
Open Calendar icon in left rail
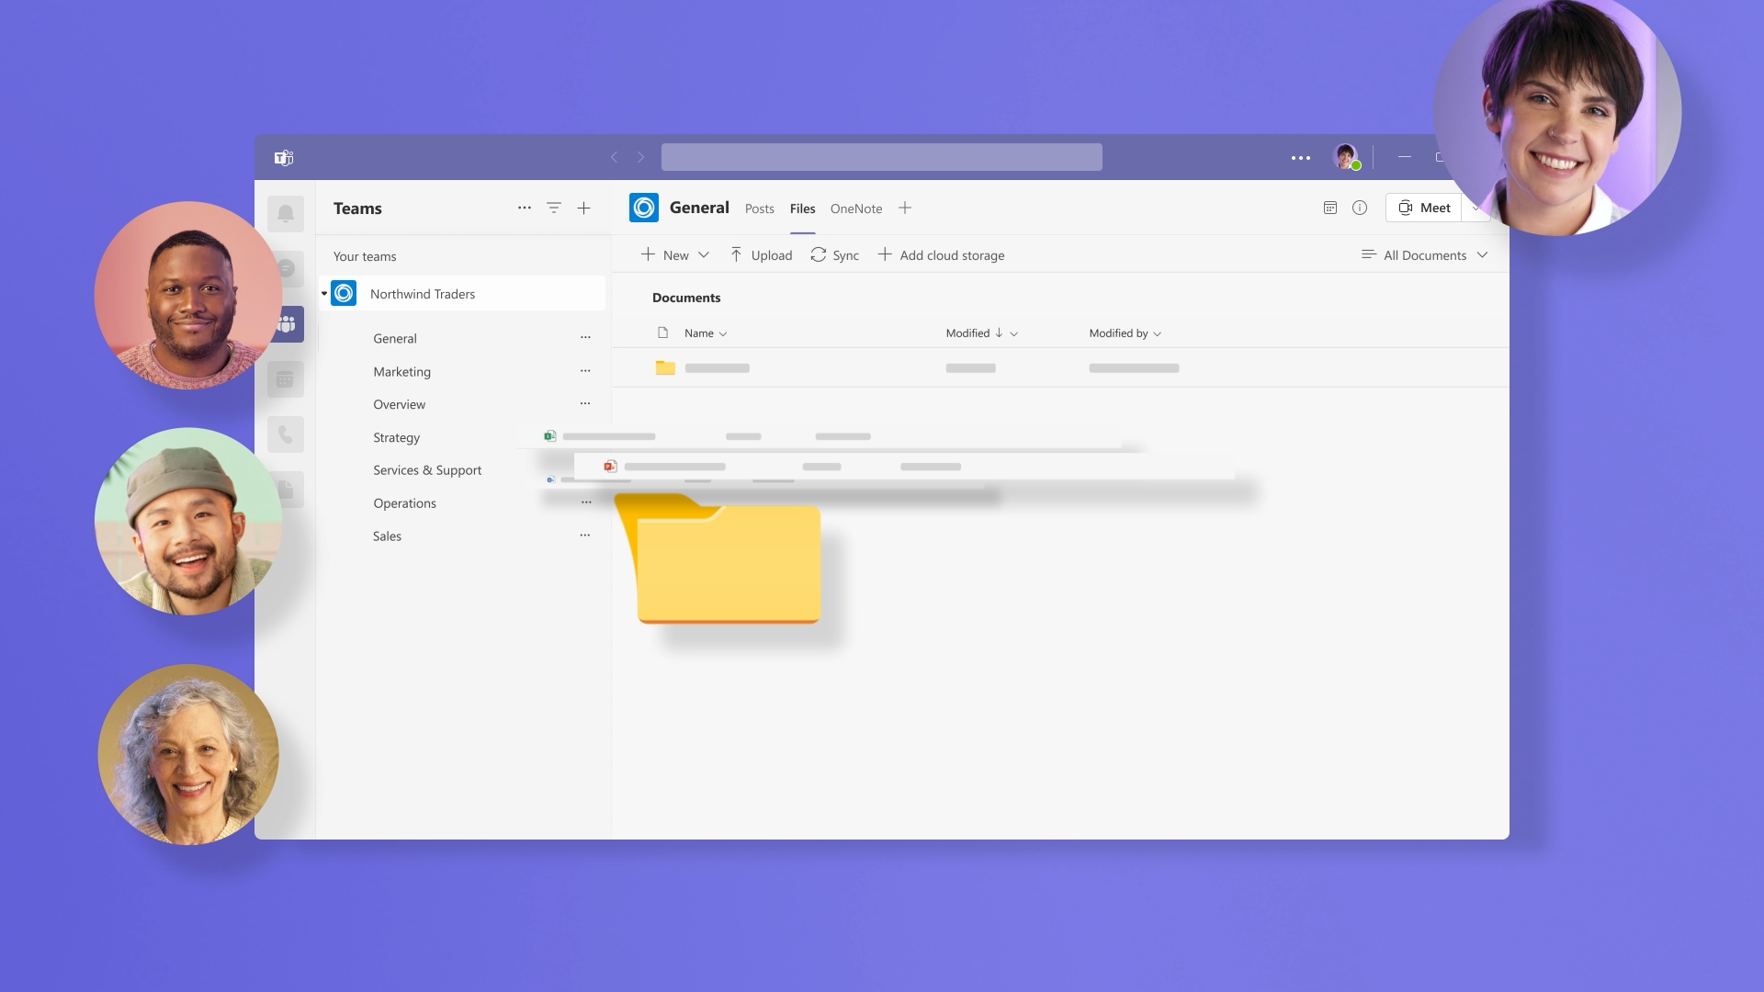click(x=286, y=379)
